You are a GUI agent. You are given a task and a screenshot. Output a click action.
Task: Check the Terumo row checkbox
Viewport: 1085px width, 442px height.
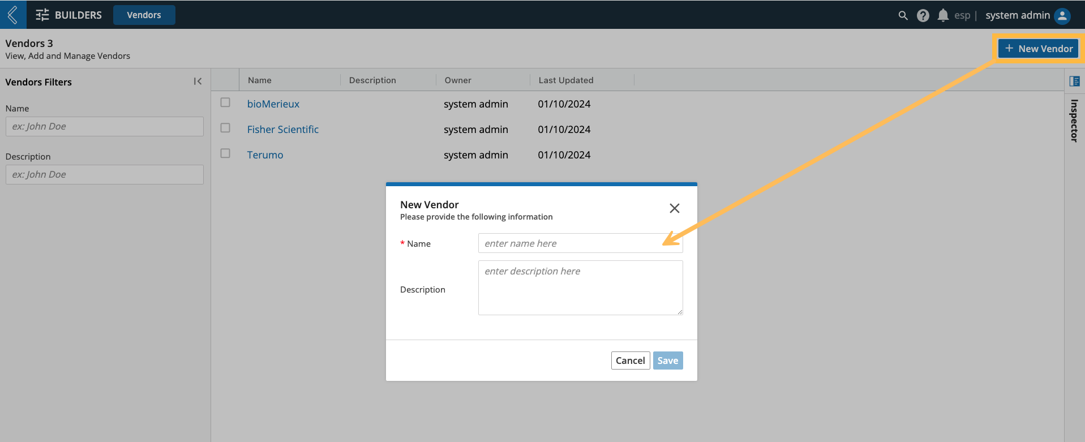(x=225, y=153)
